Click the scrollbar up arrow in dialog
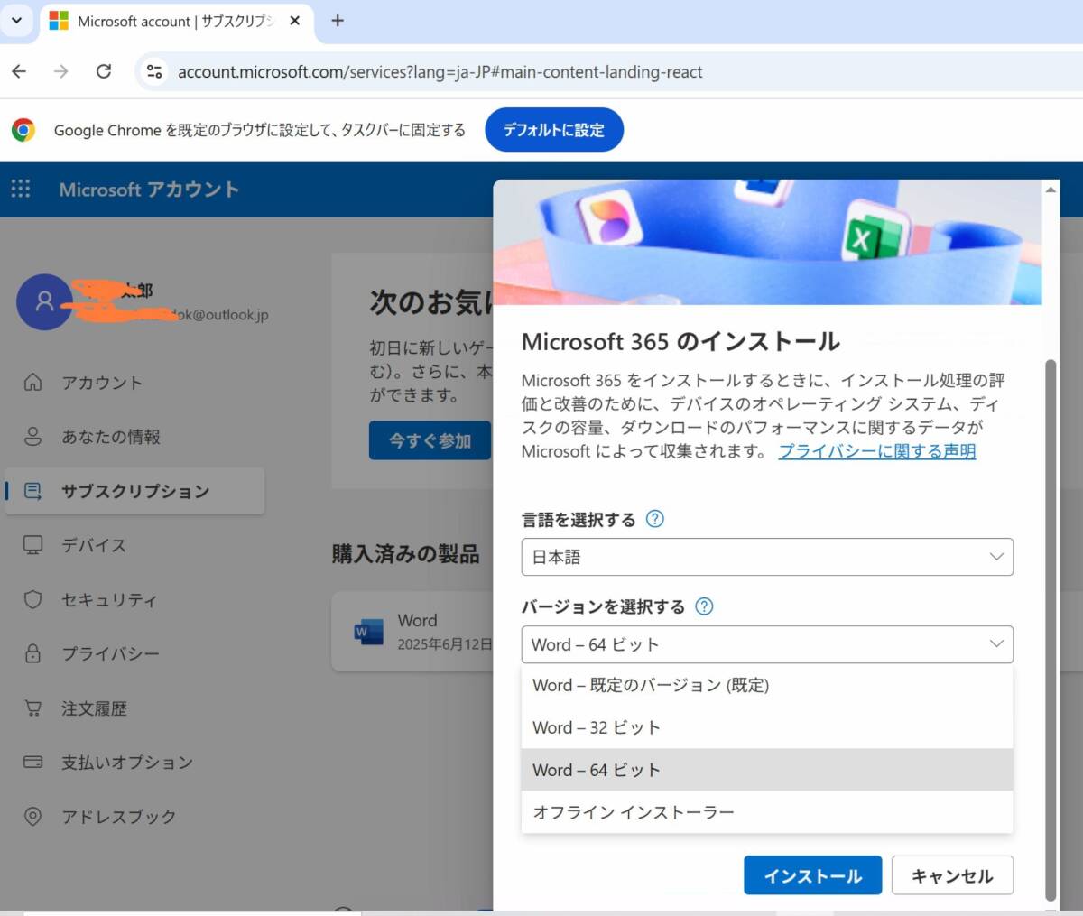The height and width of the screenshot is (916, 1083). [1050, 190]
